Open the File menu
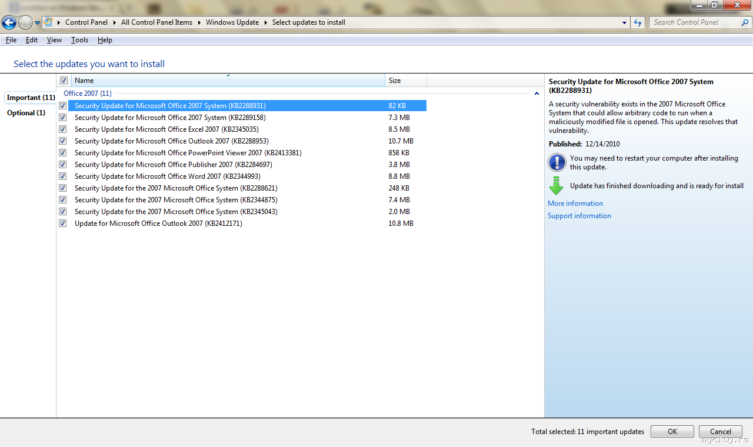This screenshot has height=447, width=753. pos(11,40)
